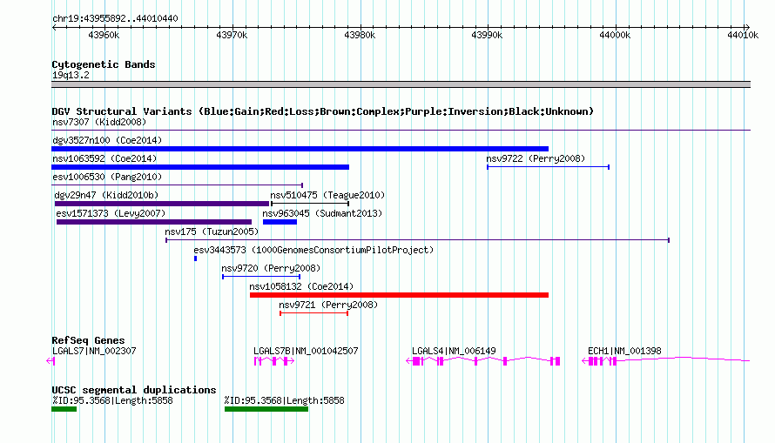Click the DGV Structural Variants track title
Image resolution: width=775 pixels, height=443 pixels.
[x=323, y=111]
